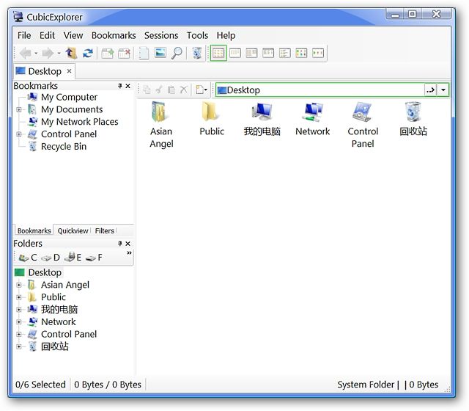
Task: Switch to the Quickview panel tab
Action: [73, 230]
